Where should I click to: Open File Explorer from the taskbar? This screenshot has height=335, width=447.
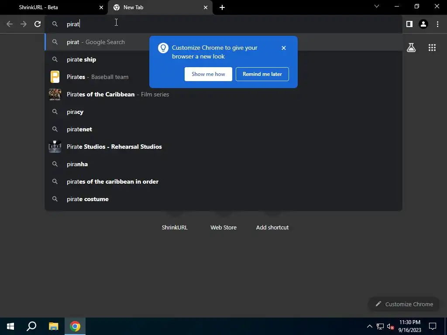coord(53,326)
